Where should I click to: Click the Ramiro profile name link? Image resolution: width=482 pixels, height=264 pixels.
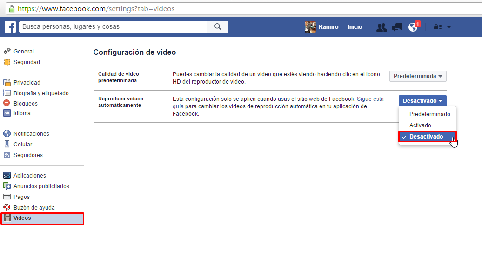(x=328, y=27)
